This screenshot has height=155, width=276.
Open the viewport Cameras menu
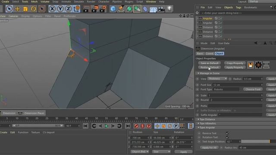coord(13,16)
